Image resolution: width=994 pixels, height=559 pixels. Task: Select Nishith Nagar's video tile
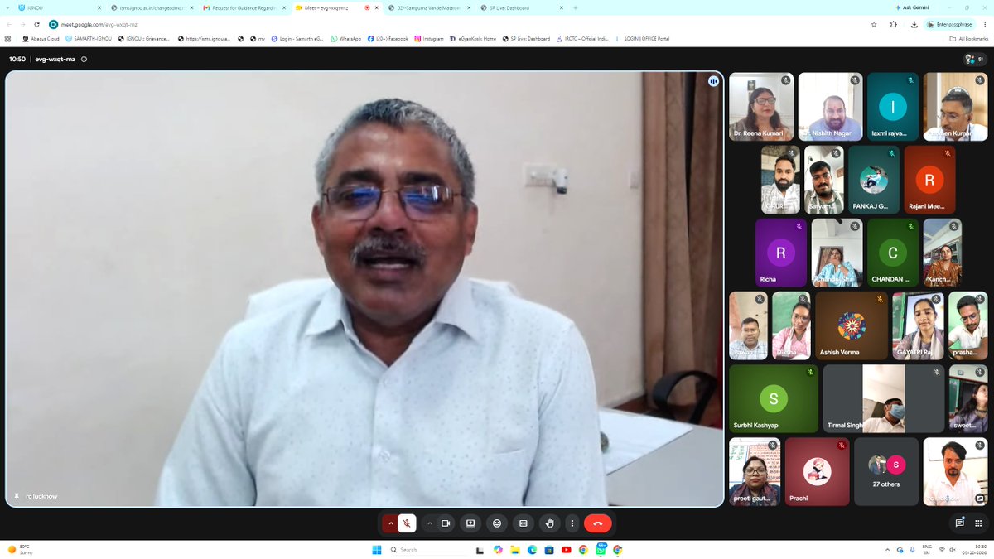coord(831,107)
